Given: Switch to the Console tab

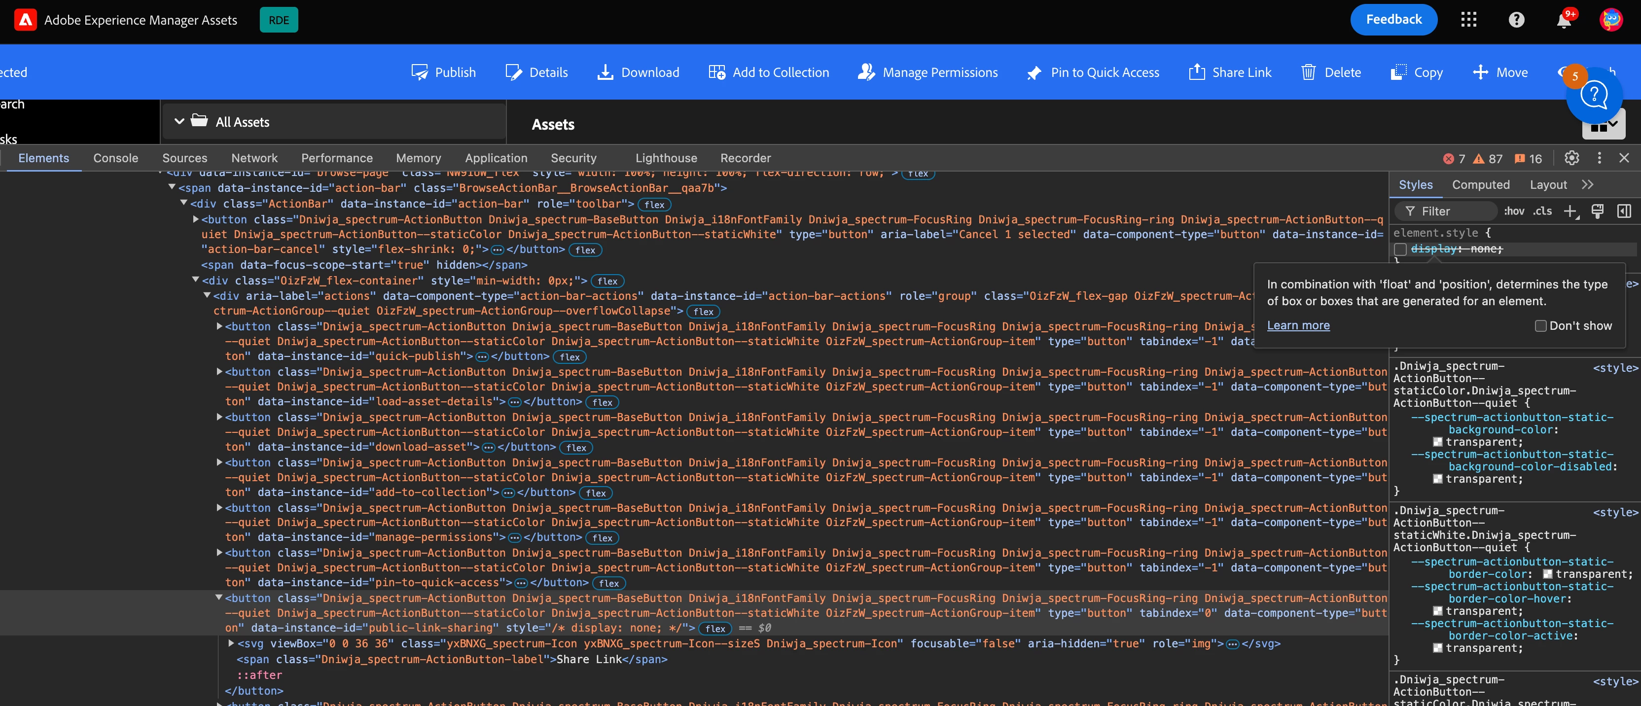Looking at the screenshot, I should (x=115, y=158).
